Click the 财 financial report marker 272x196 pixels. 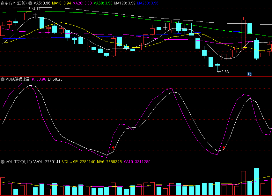(249, 74)
